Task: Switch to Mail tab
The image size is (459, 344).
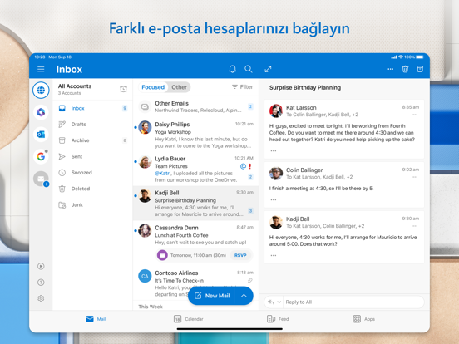Action: (x=96, y=319)
